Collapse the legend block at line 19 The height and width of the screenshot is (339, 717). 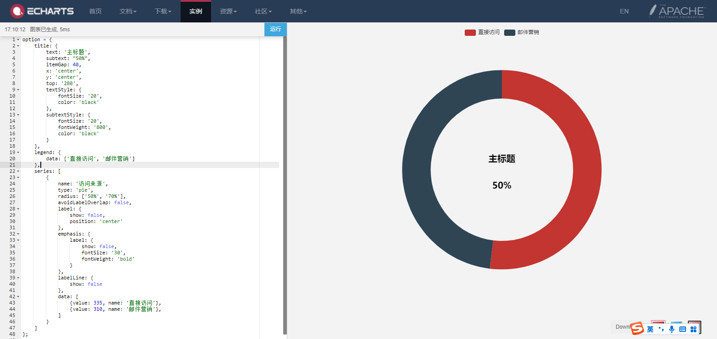18,153
